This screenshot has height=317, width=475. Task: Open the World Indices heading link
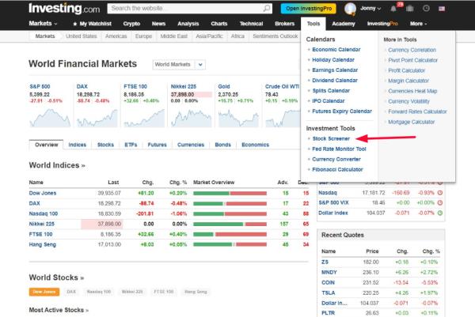point(57,165)
